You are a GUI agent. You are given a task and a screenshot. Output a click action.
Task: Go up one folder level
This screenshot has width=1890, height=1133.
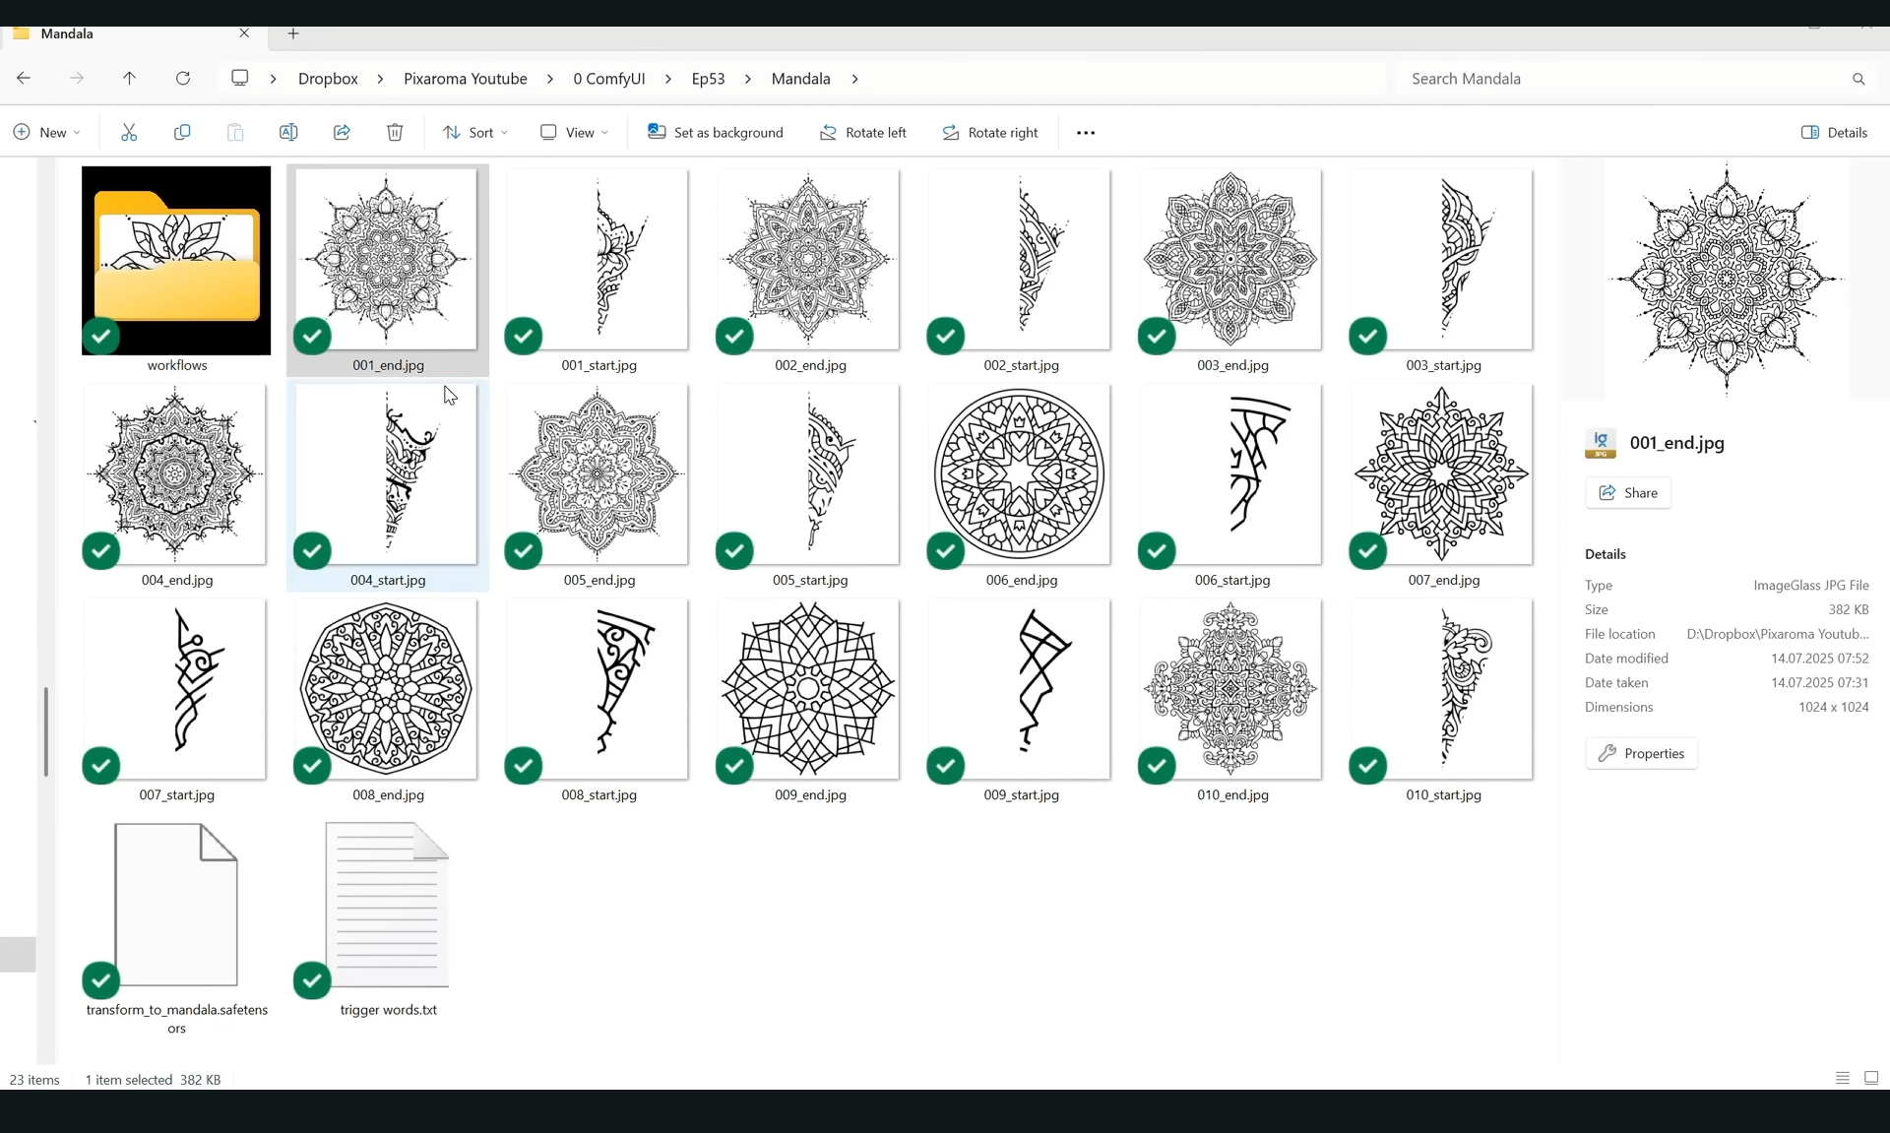129,78
